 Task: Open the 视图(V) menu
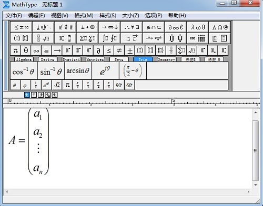pos(59,16)
